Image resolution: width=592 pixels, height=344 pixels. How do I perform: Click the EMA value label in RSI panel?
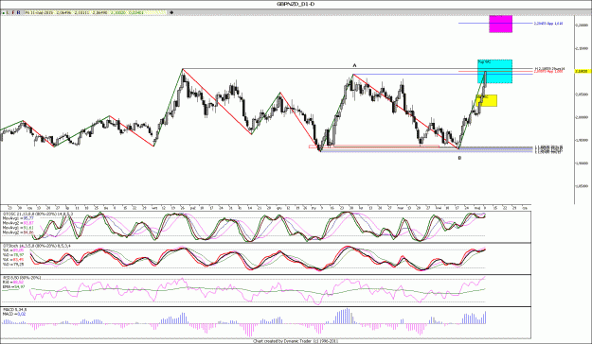click(x=13, y=286)
